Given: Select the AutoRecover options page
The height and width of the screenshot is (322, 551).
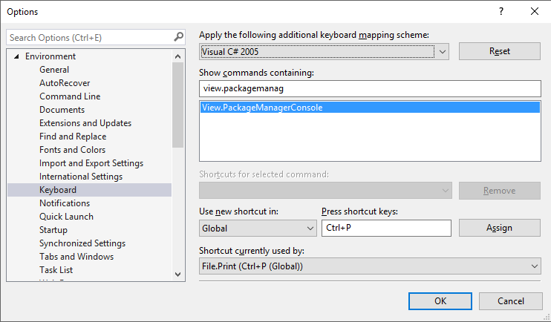Looking at the screenshot, I should (65, 83).
